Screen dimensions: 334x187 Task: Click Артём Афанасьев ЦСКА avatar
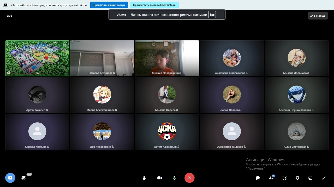click(167, 131)
